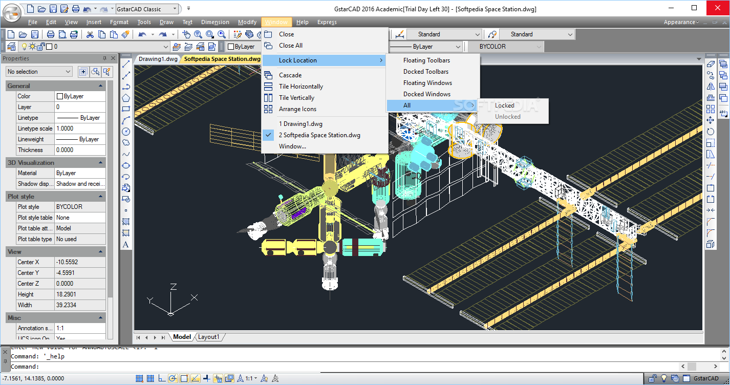The image size is (730, 385).
Task: Select the Circle drawing tool
Action: [x=126, y=132]
